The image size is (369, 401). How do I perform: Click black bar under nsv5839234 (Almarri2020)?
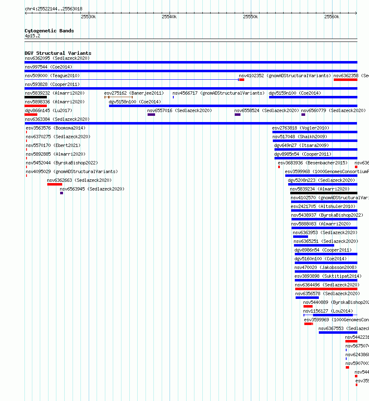pyautogui.click(x=323, y=193)
